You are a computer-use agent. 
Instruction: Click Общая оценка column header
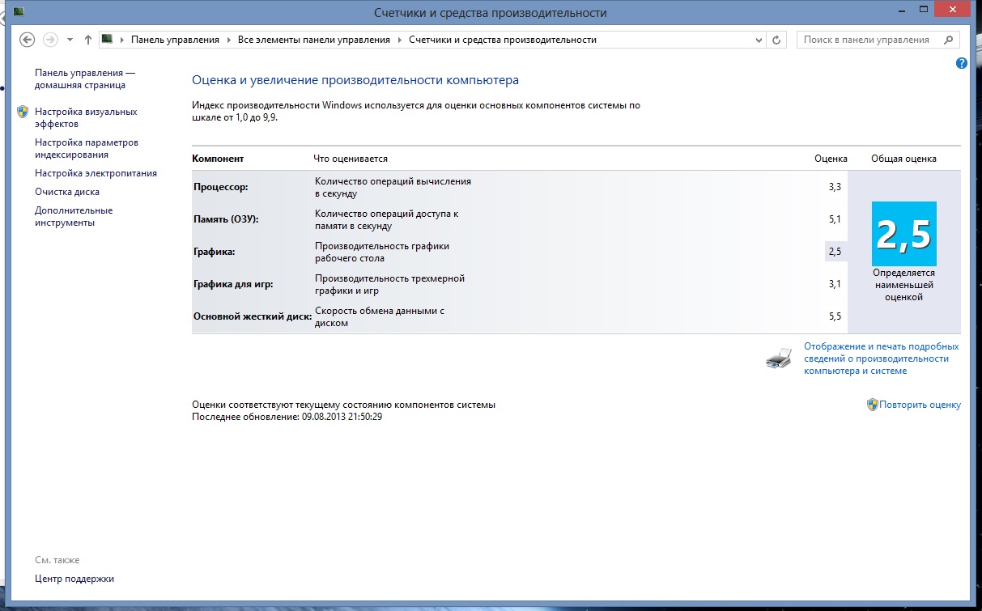(x=903, y=159)
